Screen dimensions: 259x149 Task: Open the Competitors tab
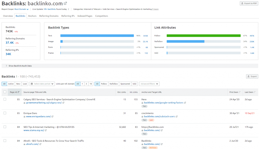pos(102,16)
